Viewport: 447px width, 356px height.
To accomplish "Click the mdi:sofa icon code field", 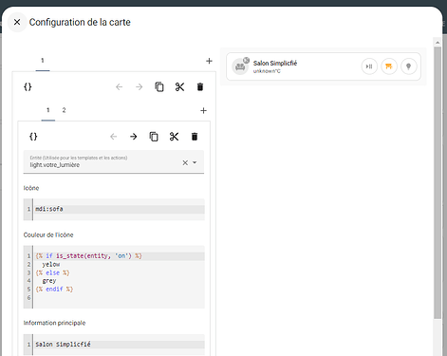I will click(x=114, y=209).
